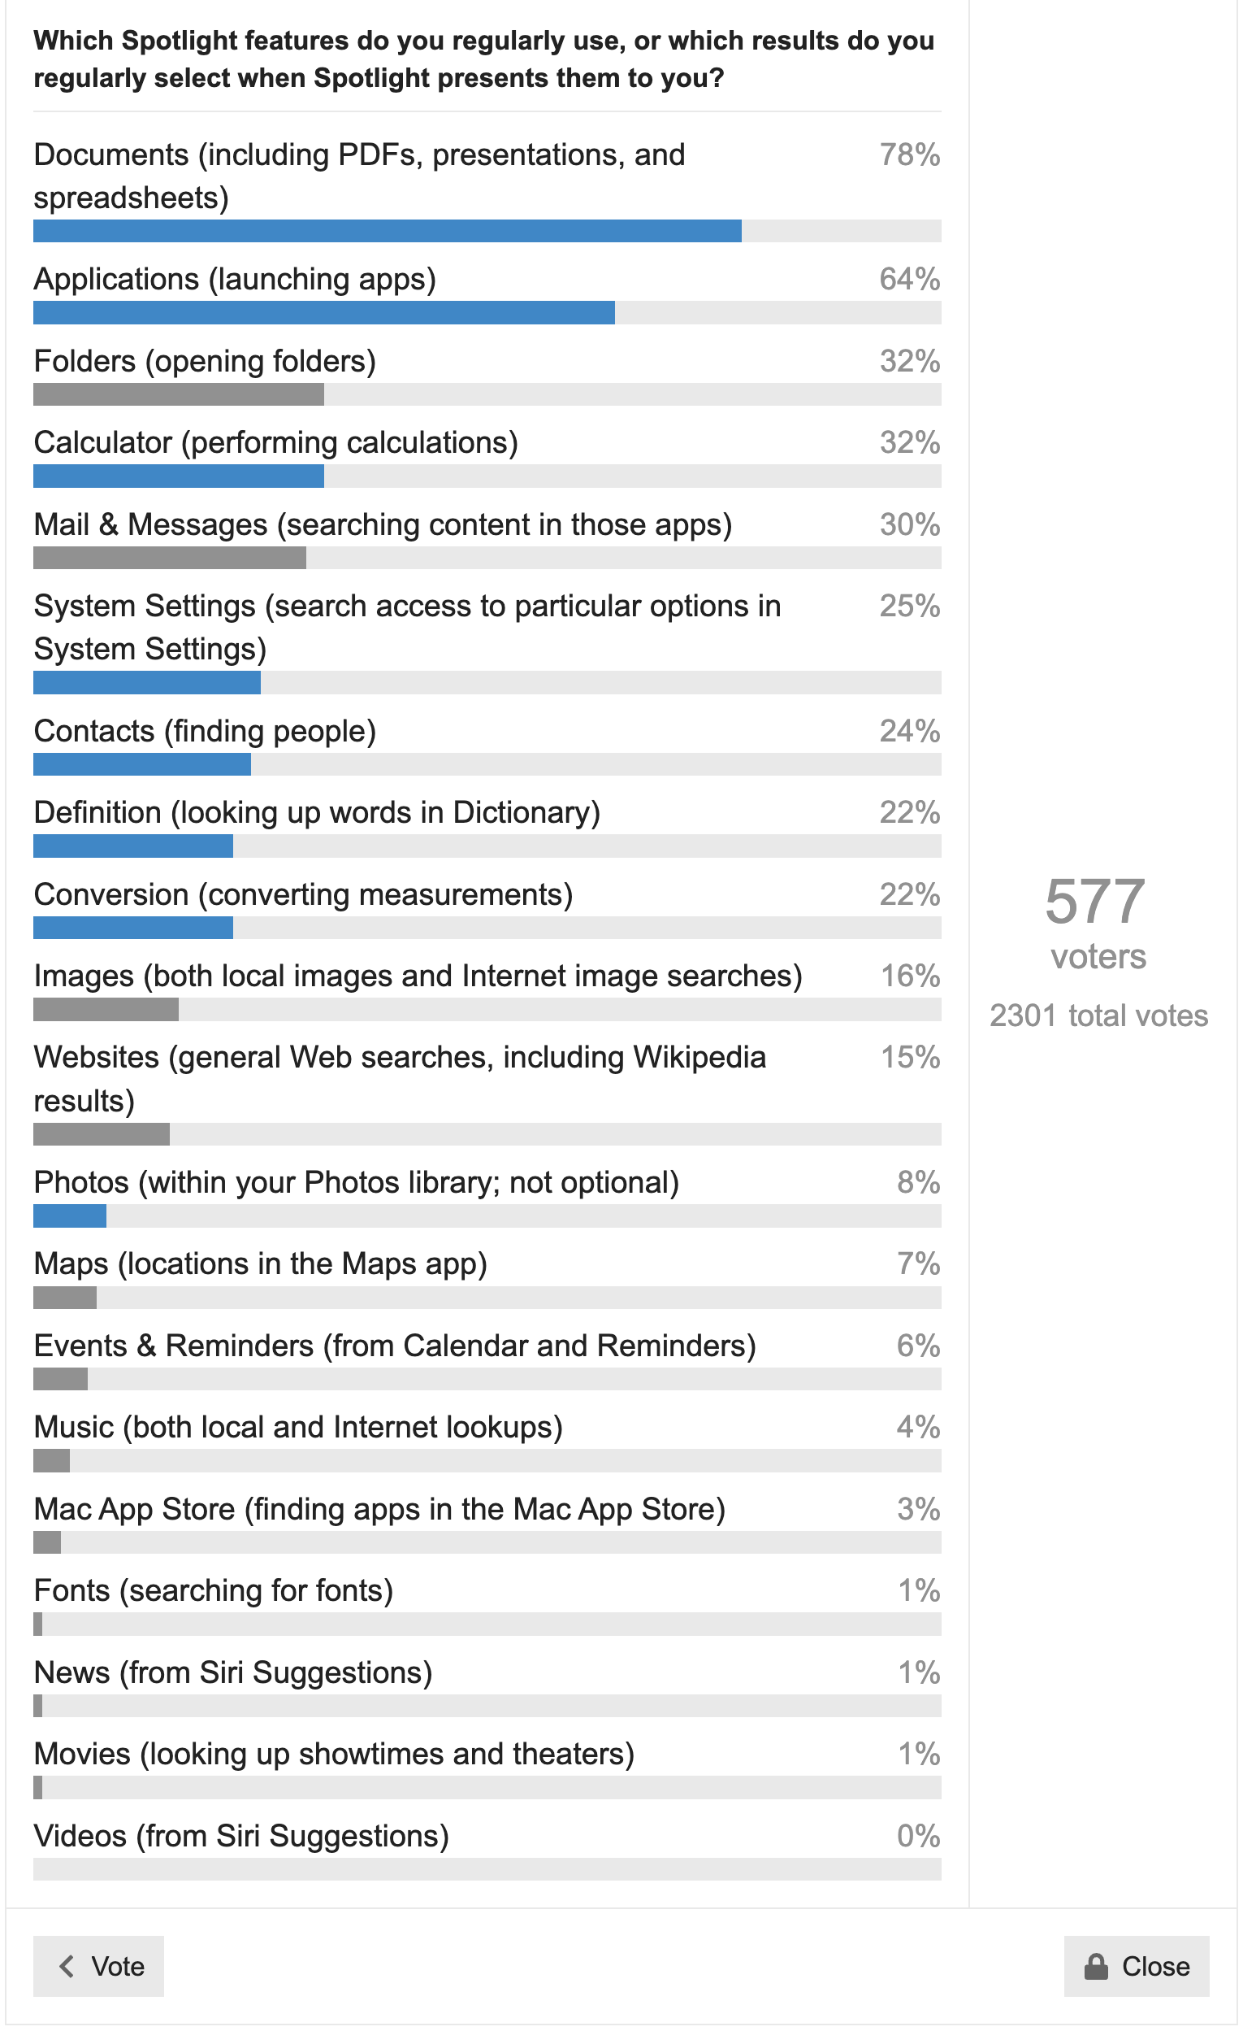Click Images search option label
Screen dimensions: 1243x2031
[418, 976]
